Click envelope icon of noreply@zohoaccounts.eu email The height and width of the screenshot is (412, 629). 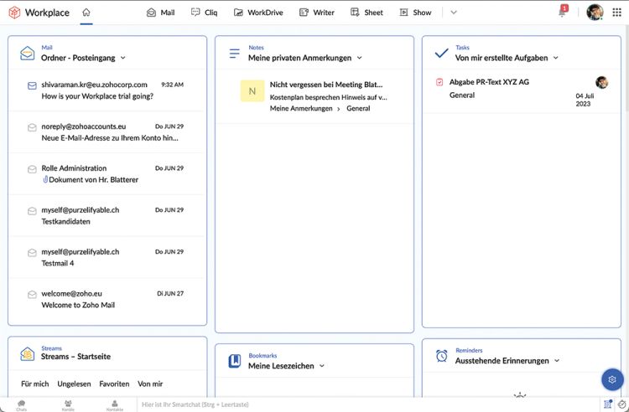(32, 127)
